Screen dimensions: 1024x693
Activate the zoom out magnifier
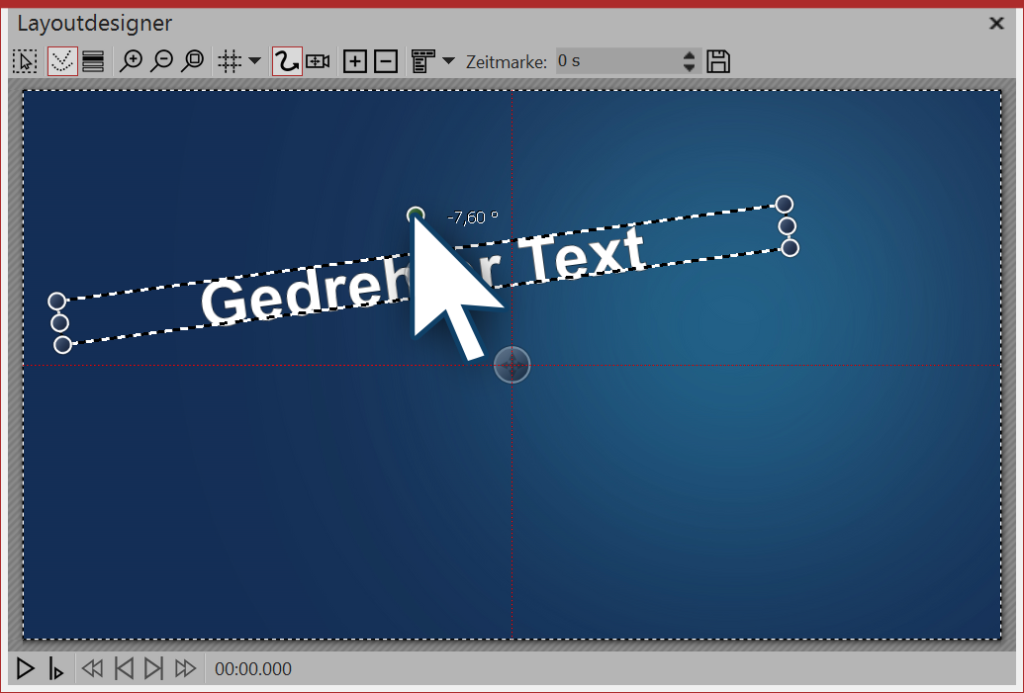click(x=161, y=60)
